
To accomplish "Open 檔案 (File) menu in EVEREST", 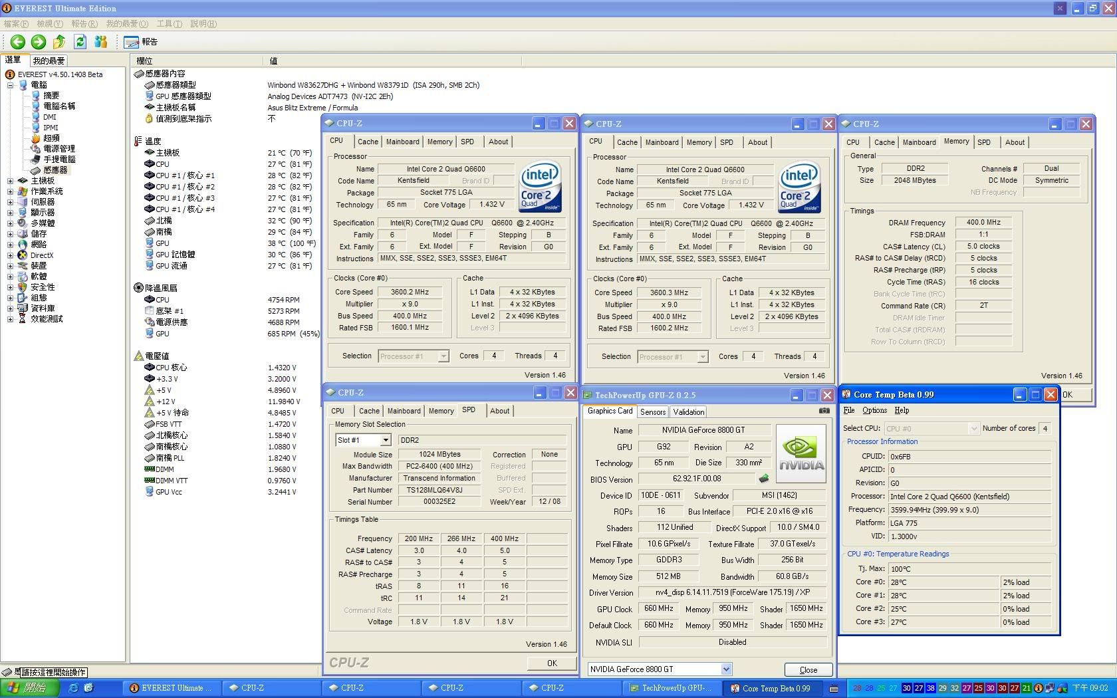I will pyautogui.click(x=16, y=24).
